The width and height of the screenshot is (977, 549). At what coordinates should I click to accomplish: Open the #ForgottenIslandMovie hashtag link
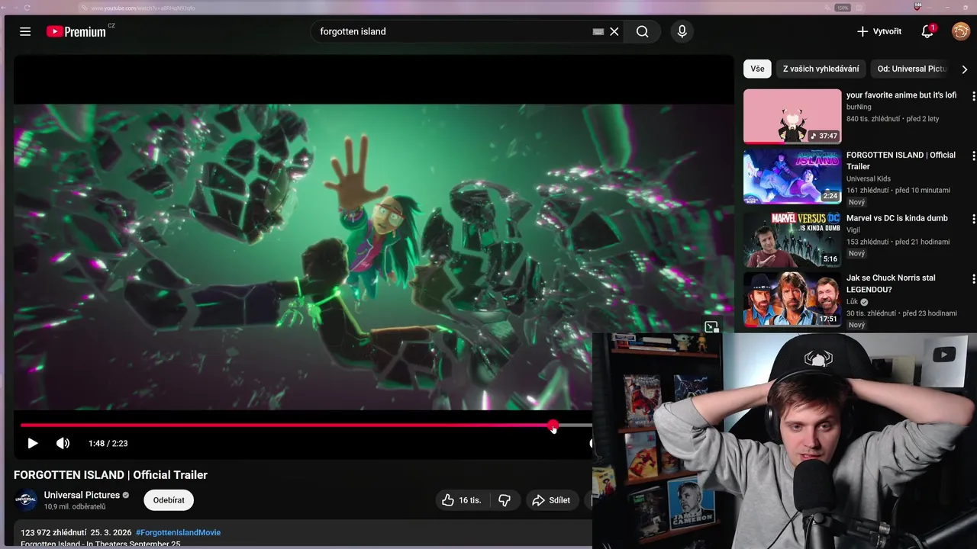coord(178,532)
